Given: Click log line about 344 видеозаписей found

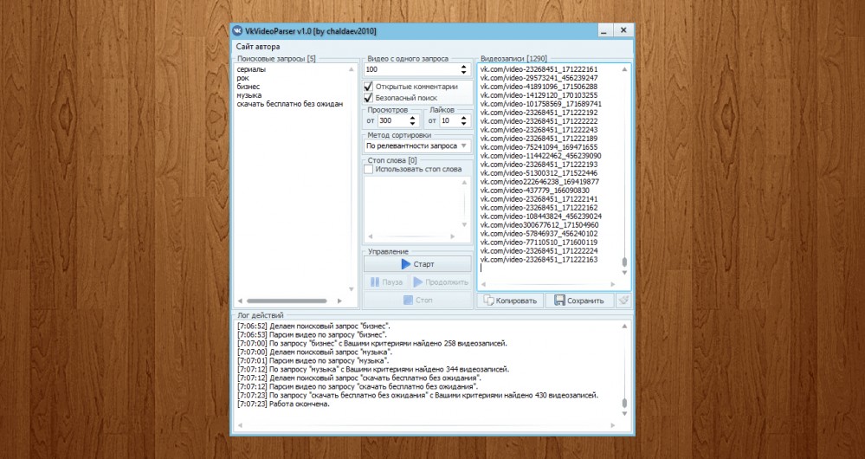Looking at the screenshot, I should point(373,369).
